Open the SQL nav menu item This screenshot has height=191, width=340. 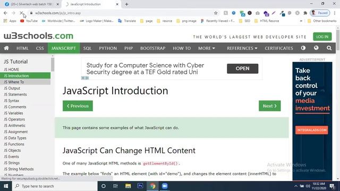tap(87, 48)
